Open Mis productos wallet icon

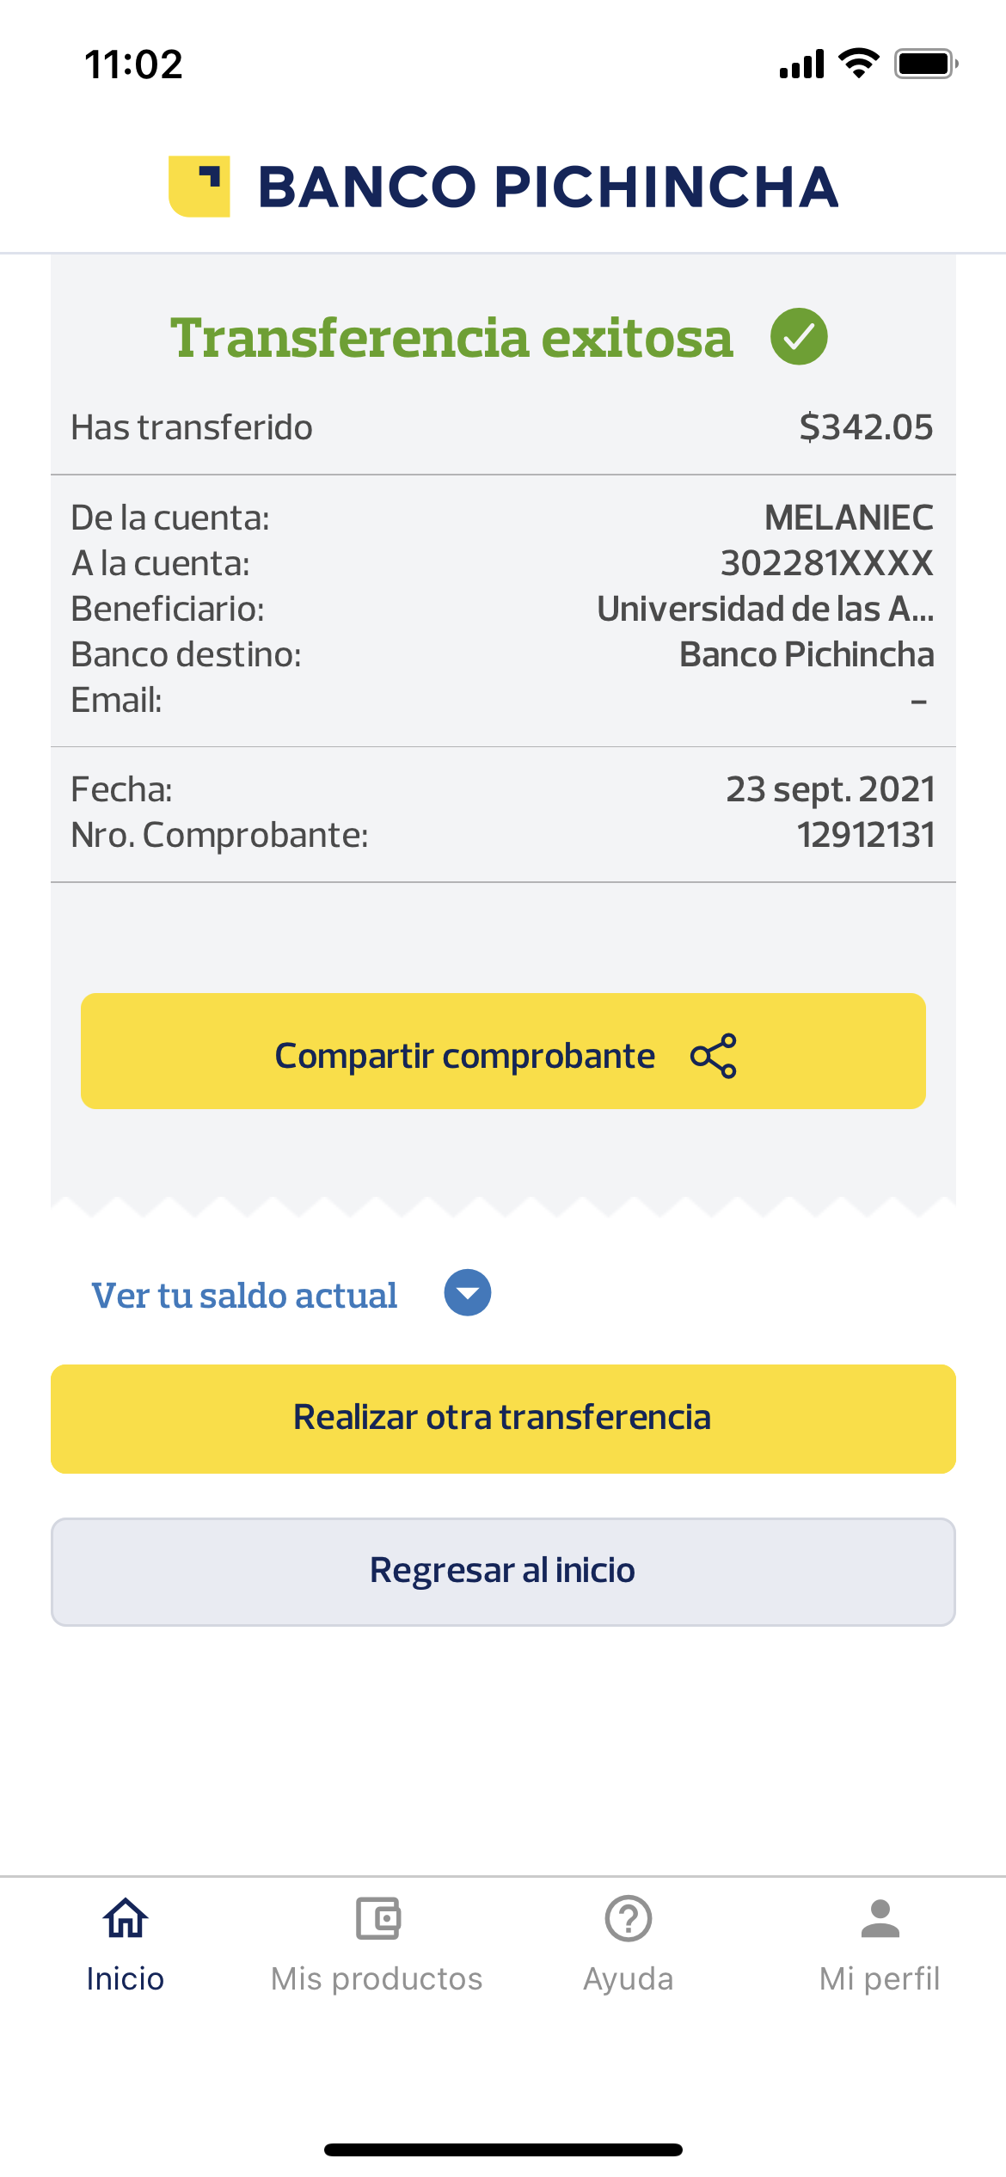(377, 1918)
